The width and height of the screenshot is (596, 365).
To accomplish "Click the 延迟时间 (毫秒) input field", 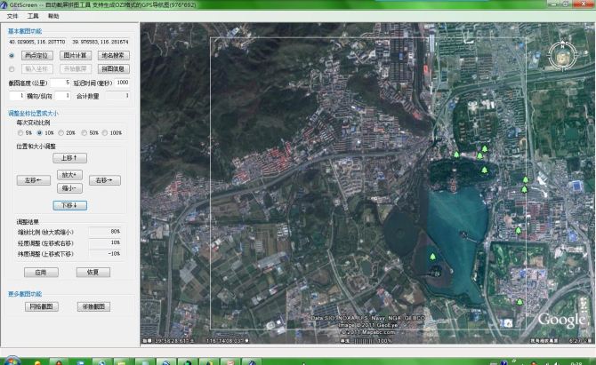I will coord(122,83).
